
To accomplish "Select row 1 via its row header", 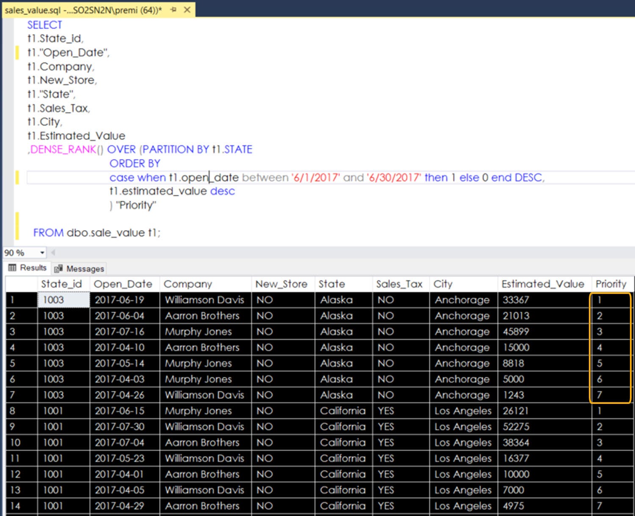I will (x=21, y=300).
